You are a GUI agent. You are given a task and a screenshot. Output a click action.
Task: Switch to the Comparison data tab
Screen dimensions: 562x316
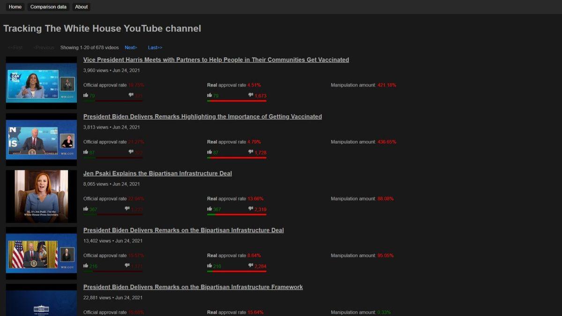(48, 7)
